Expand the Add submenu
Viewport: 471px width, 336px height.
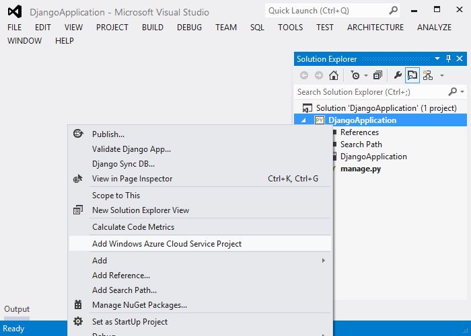tap(200, 261)
